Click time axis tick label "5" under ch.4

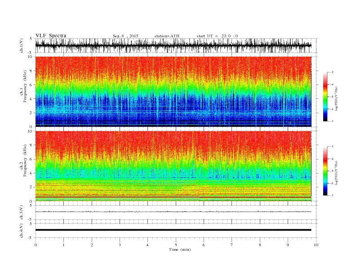[x=176, y=245]
